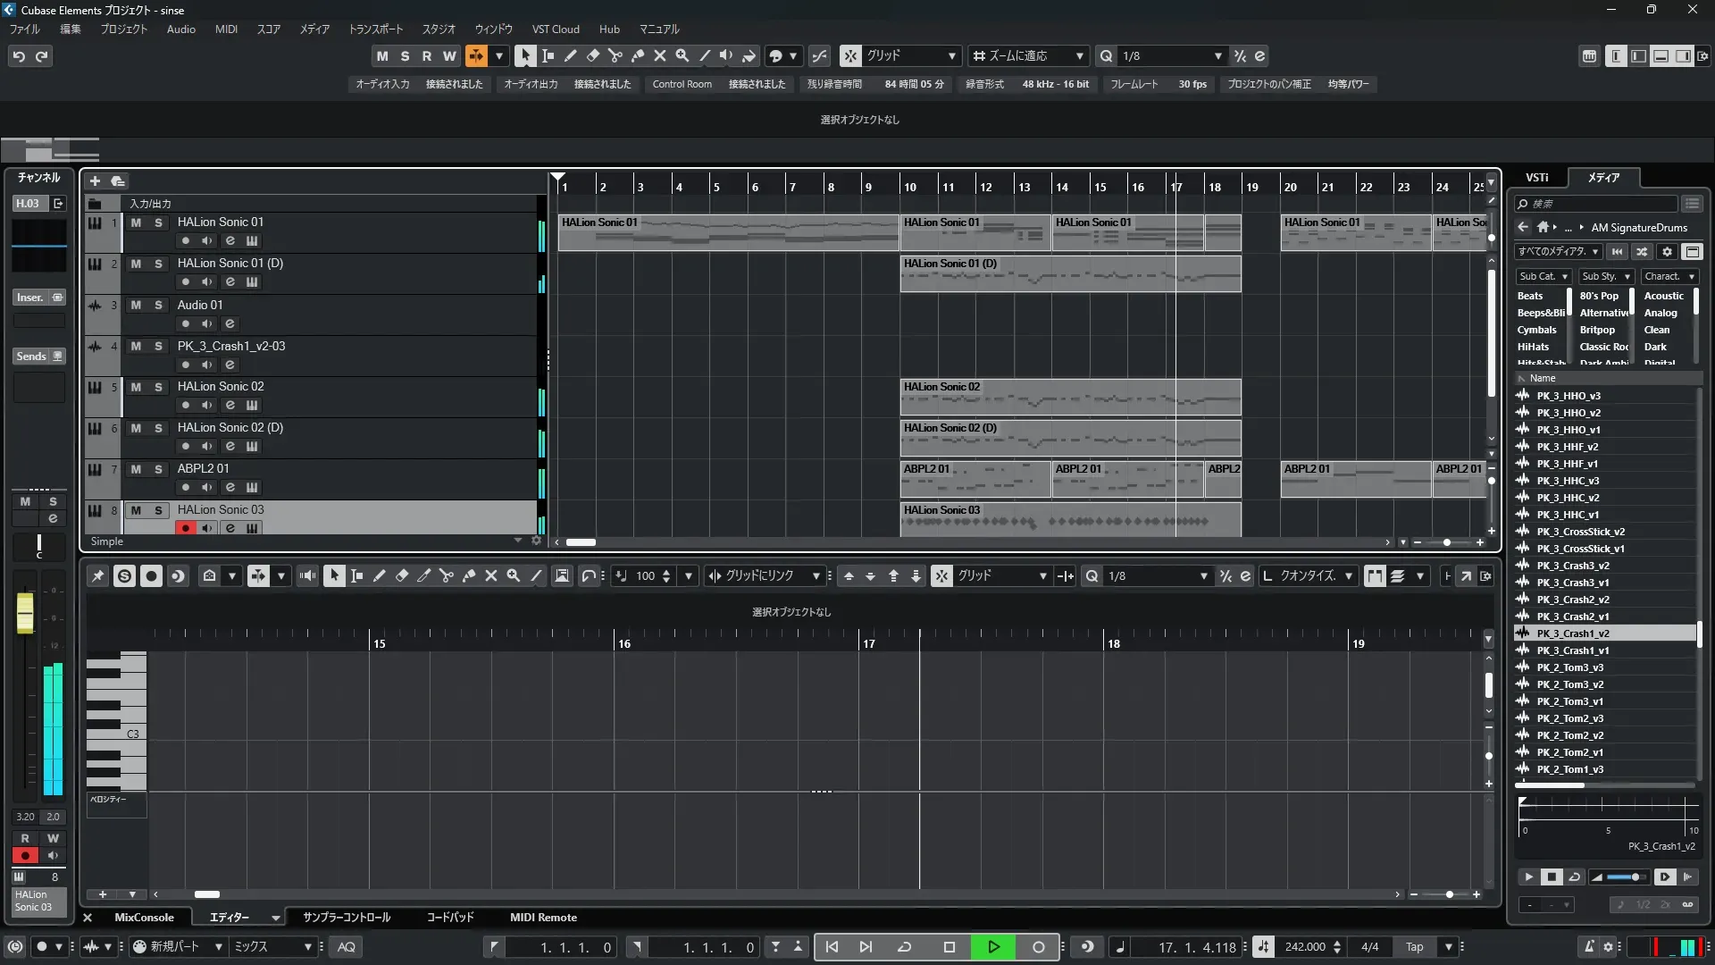Toggle record enable on HALion Sonic 03
Viewport: 1715px width, 965px height.
(x=185, y=528)
